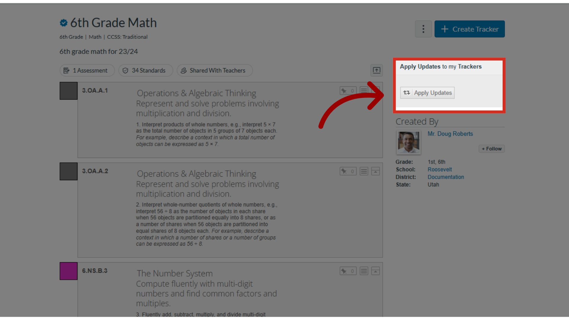Screen dimensions: 569x320
Task: Click the Shared With Teachers pill
Action: tap(214, 71)
